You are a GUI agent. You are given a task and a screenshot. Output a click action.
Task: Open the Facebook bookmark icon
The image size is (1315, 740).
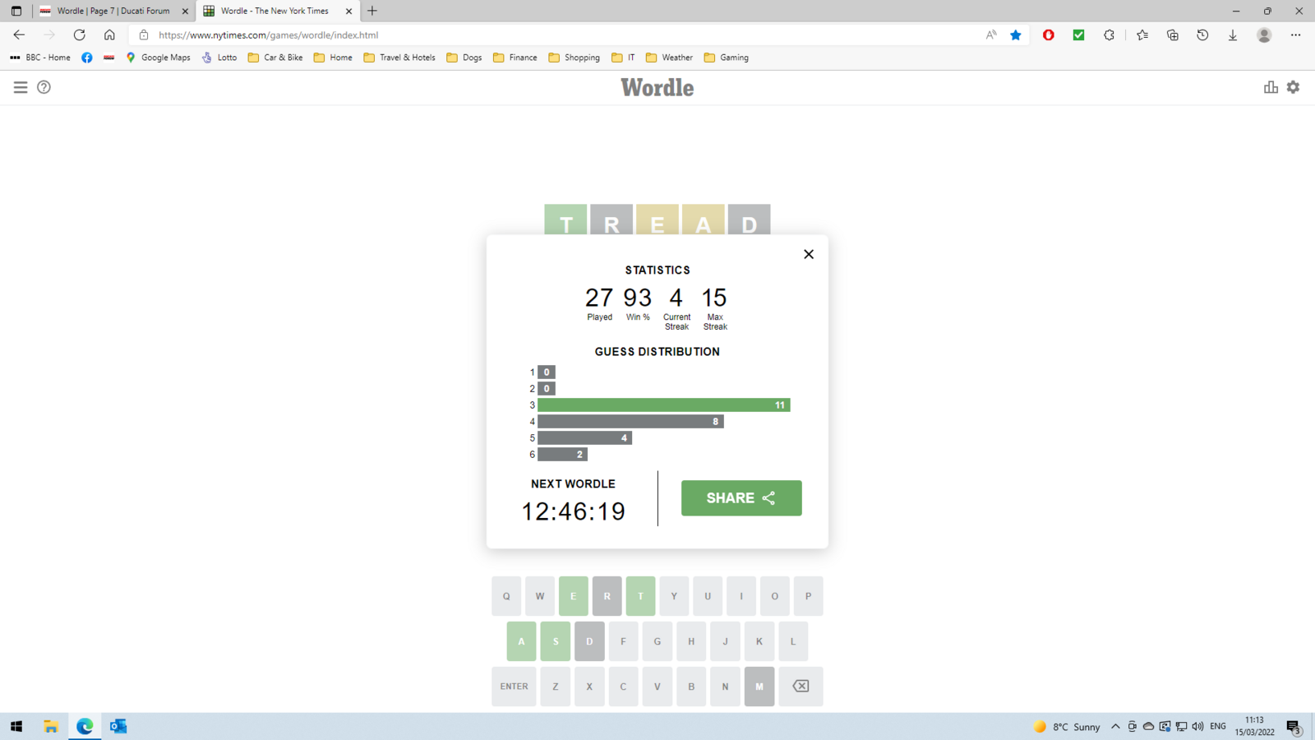(x=87, y=58)
